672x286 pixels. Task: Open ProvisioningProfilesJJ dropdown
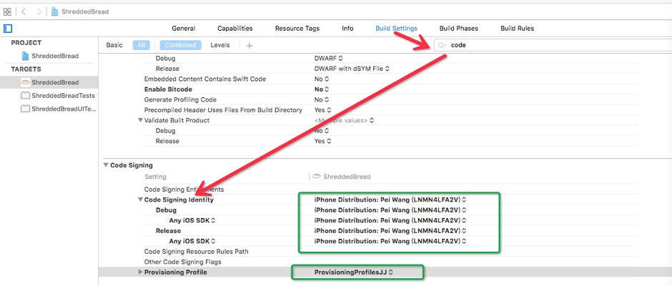354,272
